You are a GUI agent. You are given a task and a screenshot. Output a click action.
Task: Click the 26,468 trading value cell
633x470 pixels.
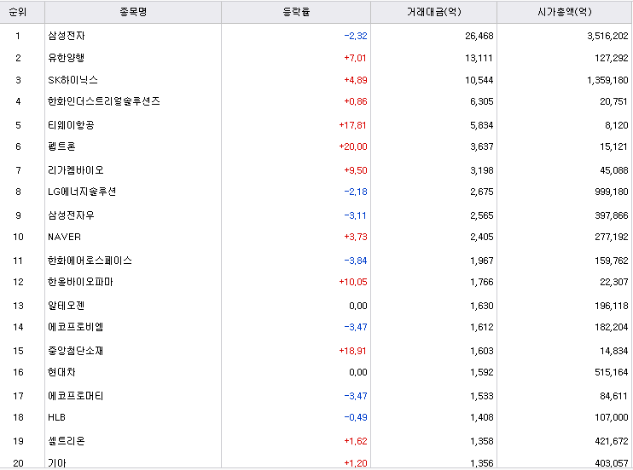pyautogui.click(x=479, y=36)
